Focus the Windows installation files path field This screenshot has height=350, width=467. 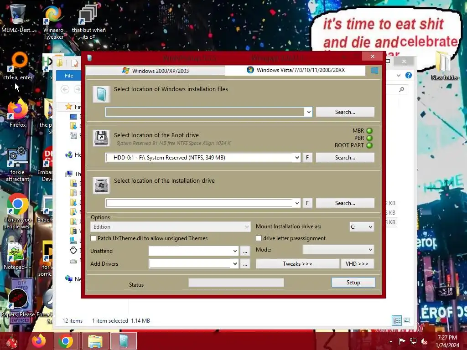205,112
